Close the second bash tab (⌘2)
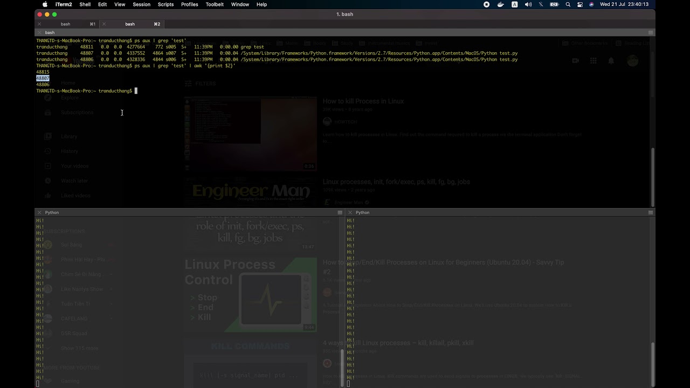690x388 pixels. click(x=104, y=24)
